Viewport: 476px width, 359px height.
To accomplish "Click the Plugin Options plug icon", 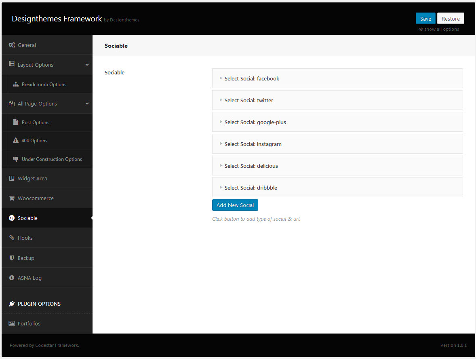I will [12, 304].
